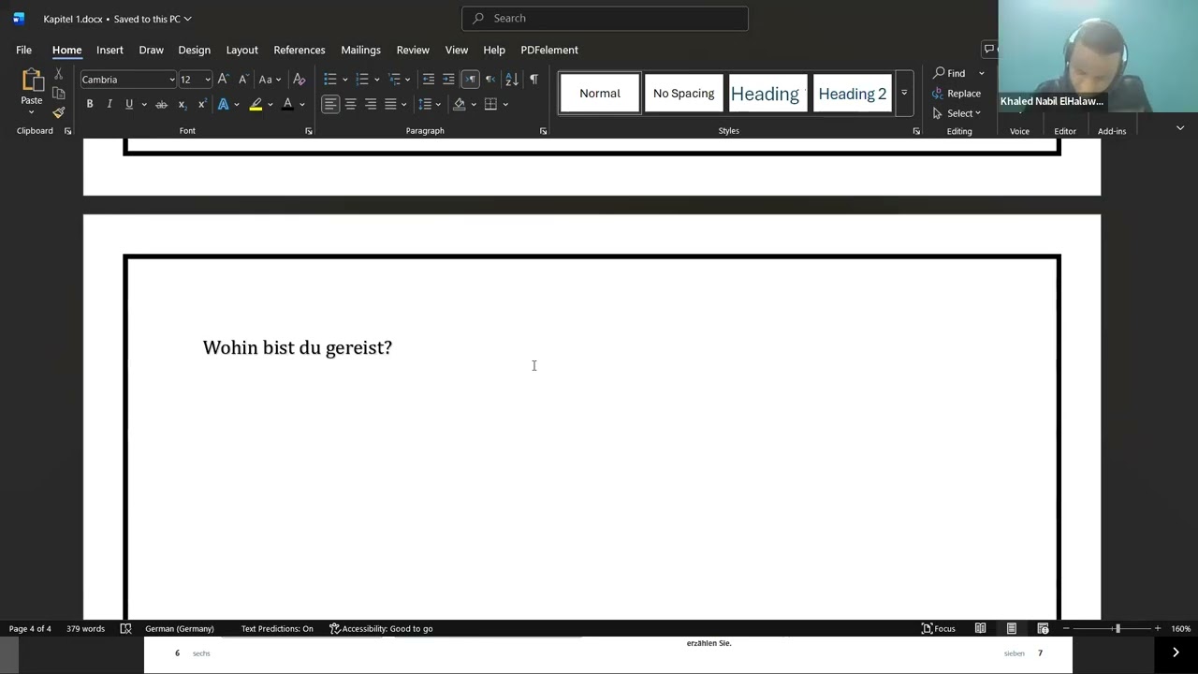Apply strikethrough formatting

pos(161,104)
